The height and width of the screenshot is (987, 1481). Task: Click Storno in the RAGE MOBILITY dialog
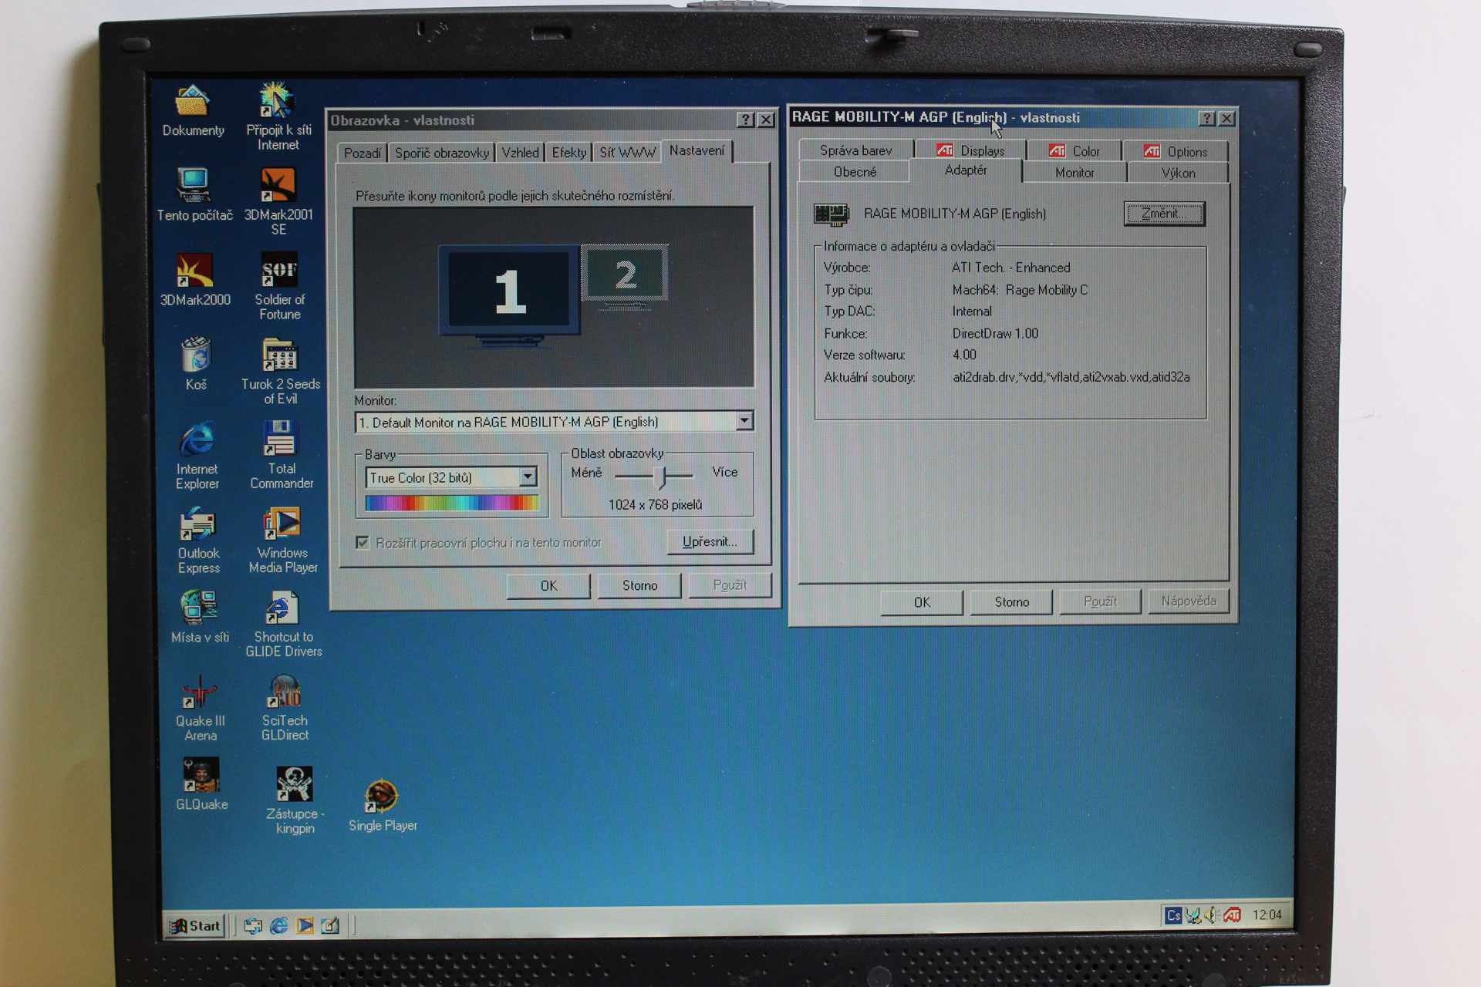pyautogui.click(x=1011, y=602)
